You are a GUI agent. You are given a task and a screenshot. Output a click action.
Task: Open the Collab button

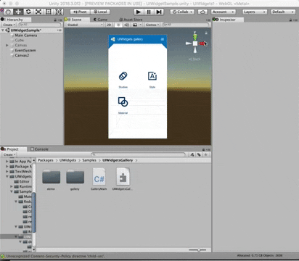[182, 12]
